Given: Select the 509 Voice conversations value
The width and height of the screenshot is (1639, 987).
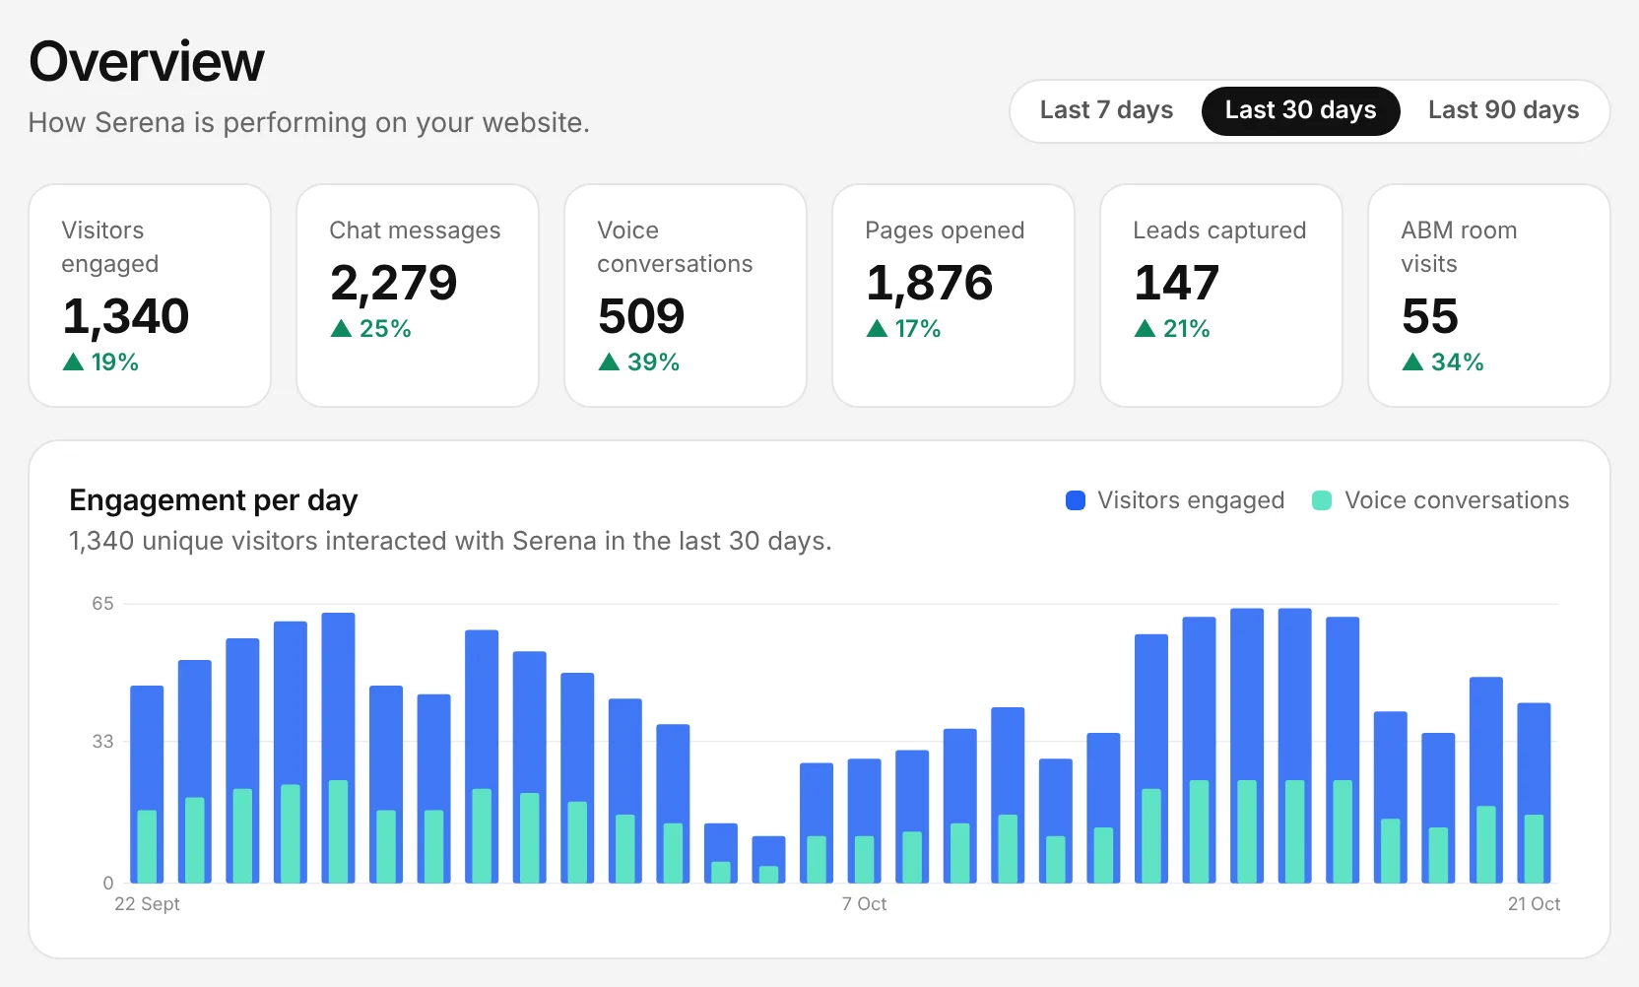Looking at the screenshot, I should pyautogui.click(x=641, y=316).
